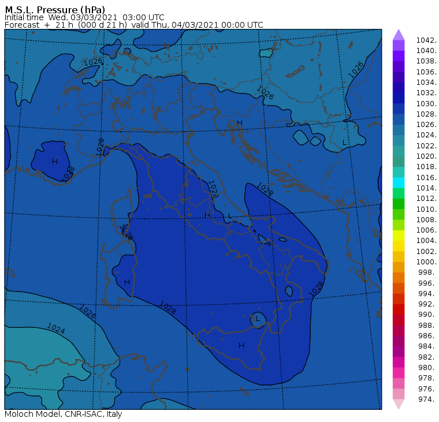Image resolution: width=439 pixels, height=422 pixels.
Task: Click the "M.S.L. Pressure (hPa)" title
Action: [x=55, y=9]
